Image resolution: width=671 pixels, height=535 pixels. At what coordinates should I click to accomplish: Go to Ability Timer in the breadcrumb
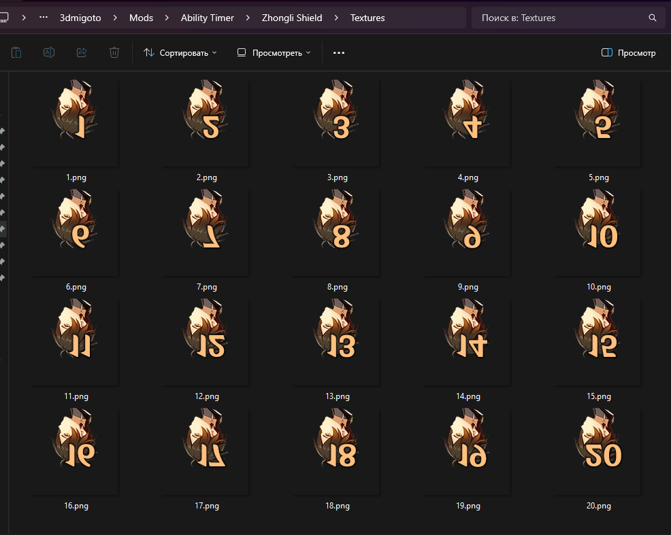pyautogui.click(x=207, y=18)
